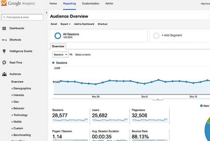This screenshot has width=210, height=141.
Task: Click the Real-Time clock icon
Action: [x=4, y=63]
